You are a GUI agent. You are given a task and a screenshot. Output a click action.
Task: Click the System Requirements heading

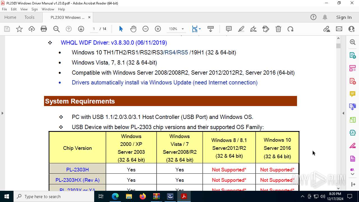pyautogui.click(x=80, y=101)
